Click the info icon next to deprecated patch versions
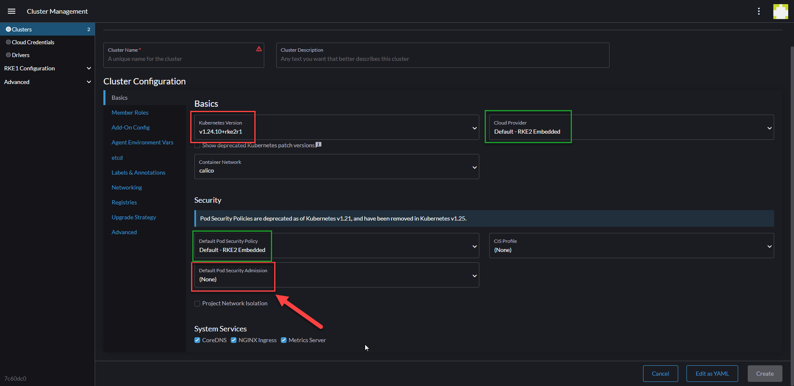 (318, 145)
